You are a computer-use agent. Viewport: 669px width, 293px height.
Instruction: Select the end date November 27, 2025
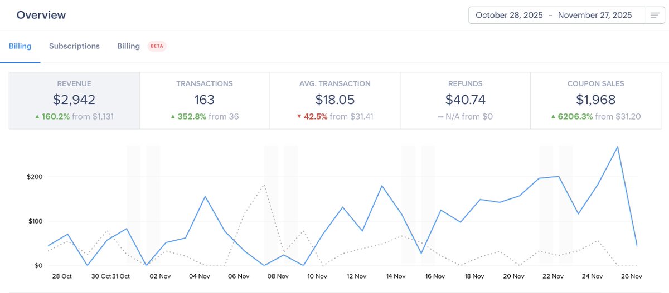pos(595,16)
